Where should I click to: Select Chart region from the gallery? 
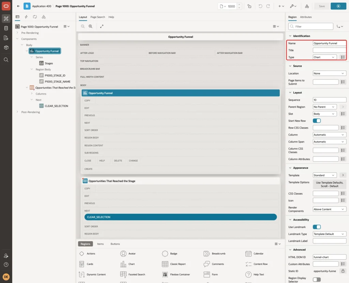pyautogui.click(x=127, y=264)
